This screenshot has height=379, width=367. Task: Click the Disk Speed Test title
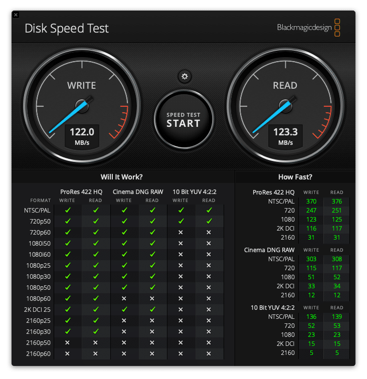67,29
